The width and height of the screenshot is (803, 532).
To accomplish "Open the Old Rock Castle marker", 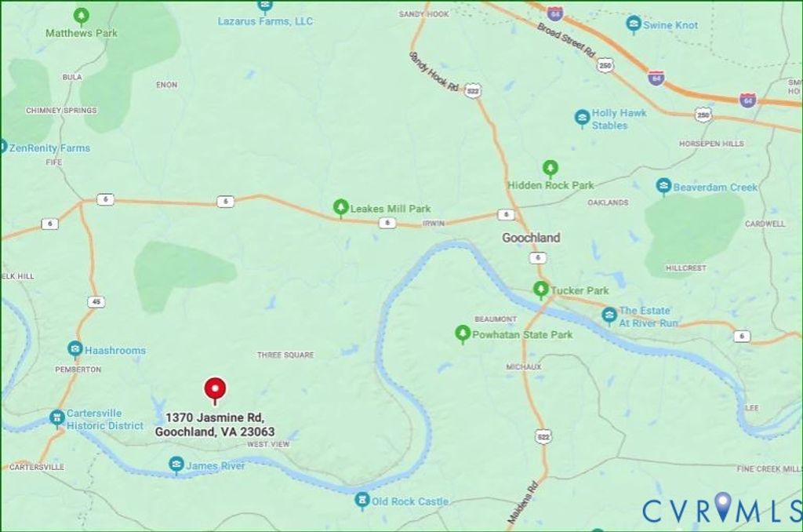I will (x=362, y=501).
